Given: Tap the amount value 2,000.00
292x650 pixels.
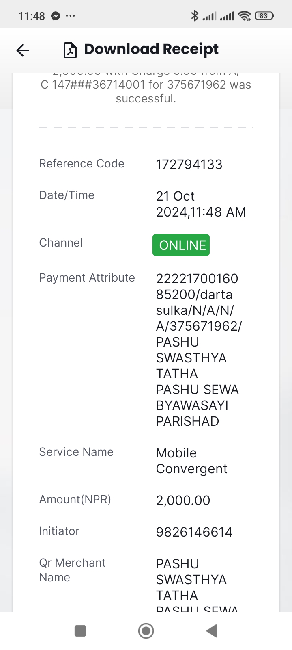Looking at the screenshot, I should (x=183, y=500).
